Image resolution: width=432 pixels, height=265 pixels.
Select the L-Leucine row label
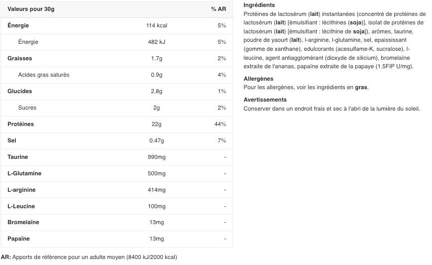21,206
